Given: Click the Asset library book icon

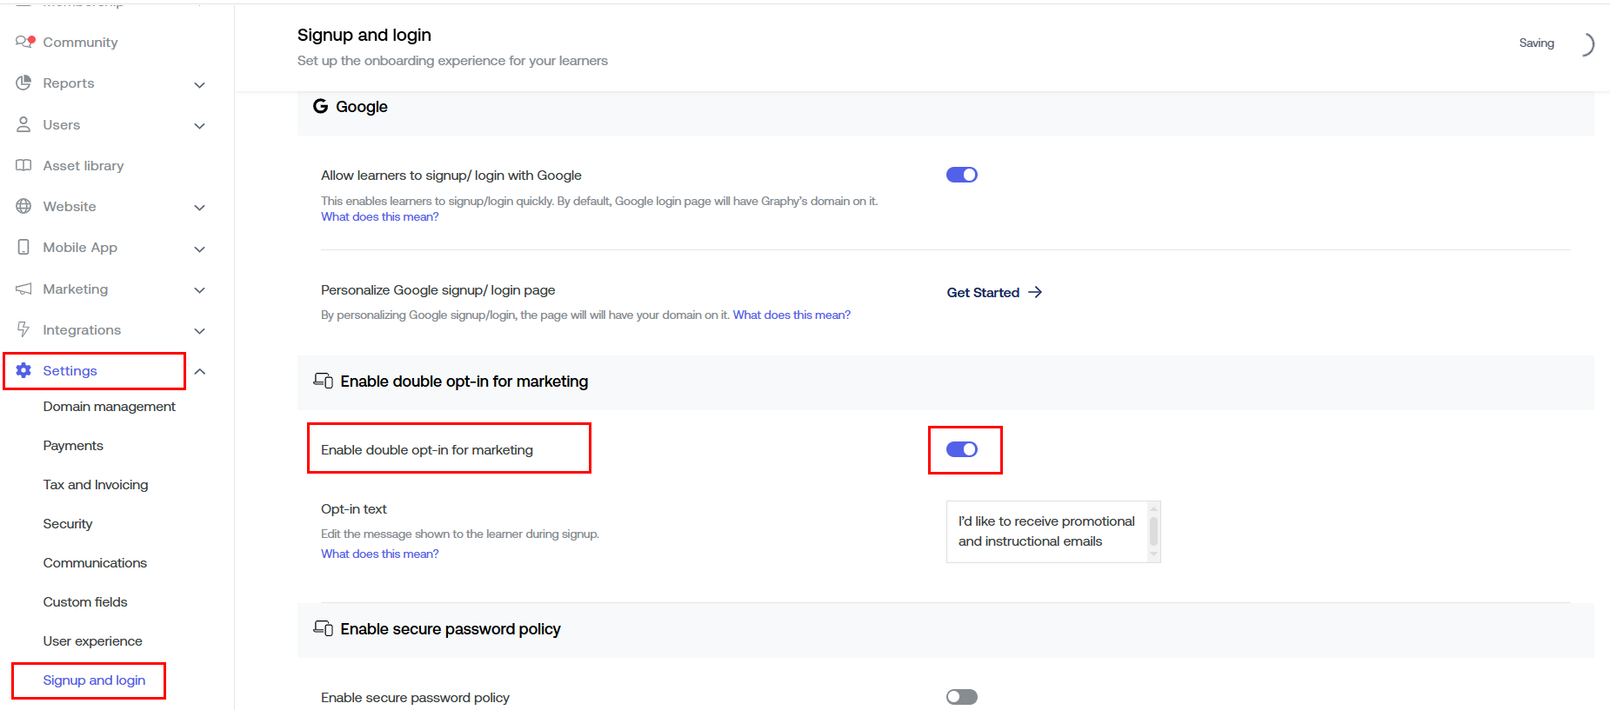Looking at the screenshot, I should (x=23, y=165).
